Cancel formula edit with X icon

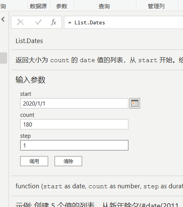[x=21, y=22]
